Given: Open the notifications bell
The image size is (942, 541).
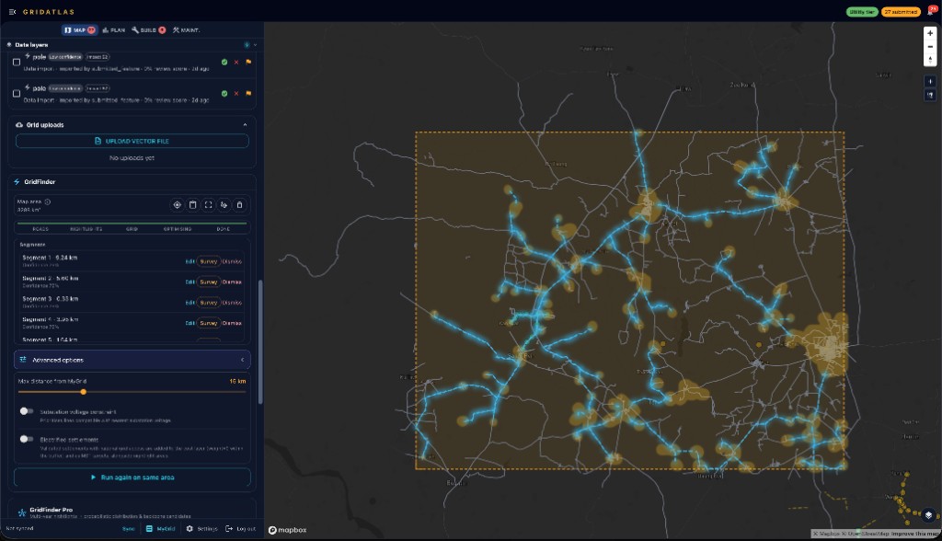Looking at the screenshot, I should click(931, 11).
